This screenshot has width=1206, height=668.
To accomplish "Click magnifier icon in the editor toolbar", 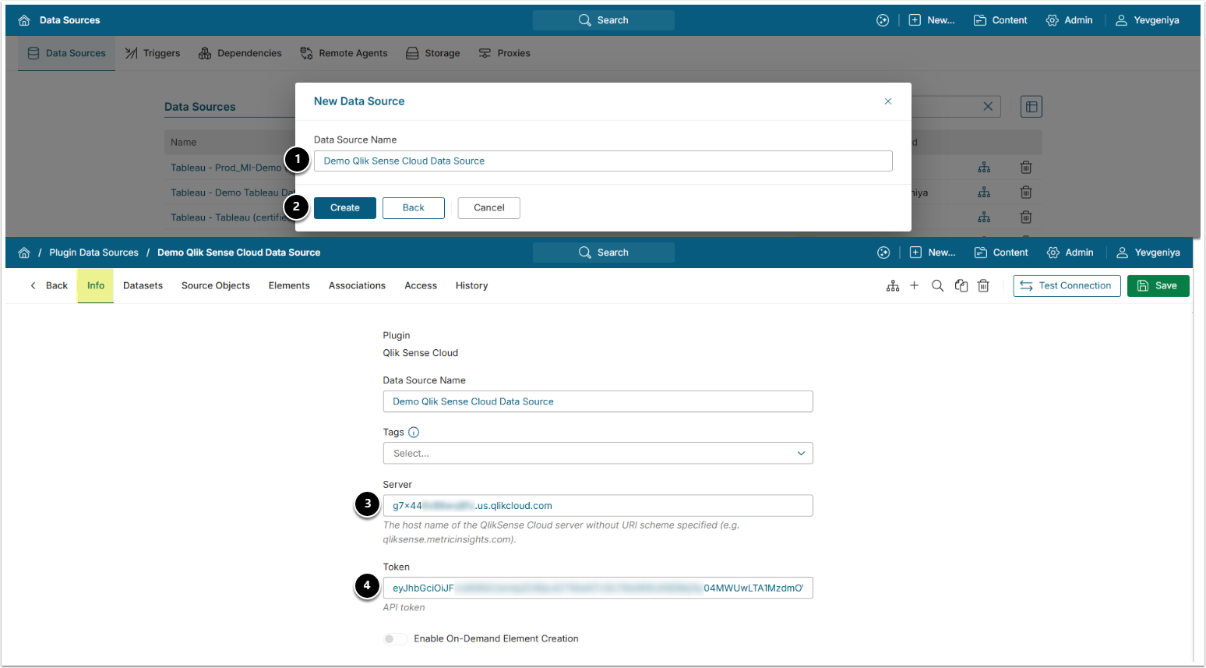I will [938, 286].
